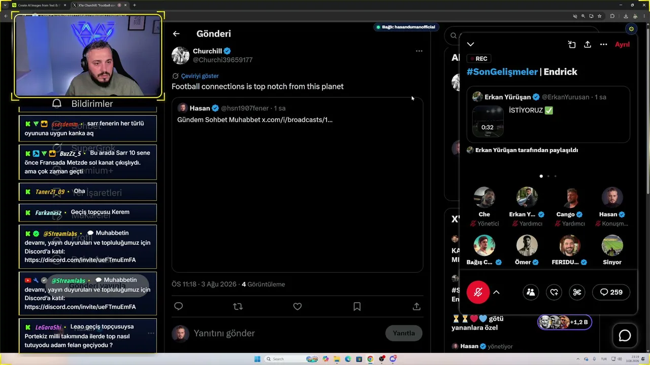Select Che's speaker avatar

(x=484, y=197)
